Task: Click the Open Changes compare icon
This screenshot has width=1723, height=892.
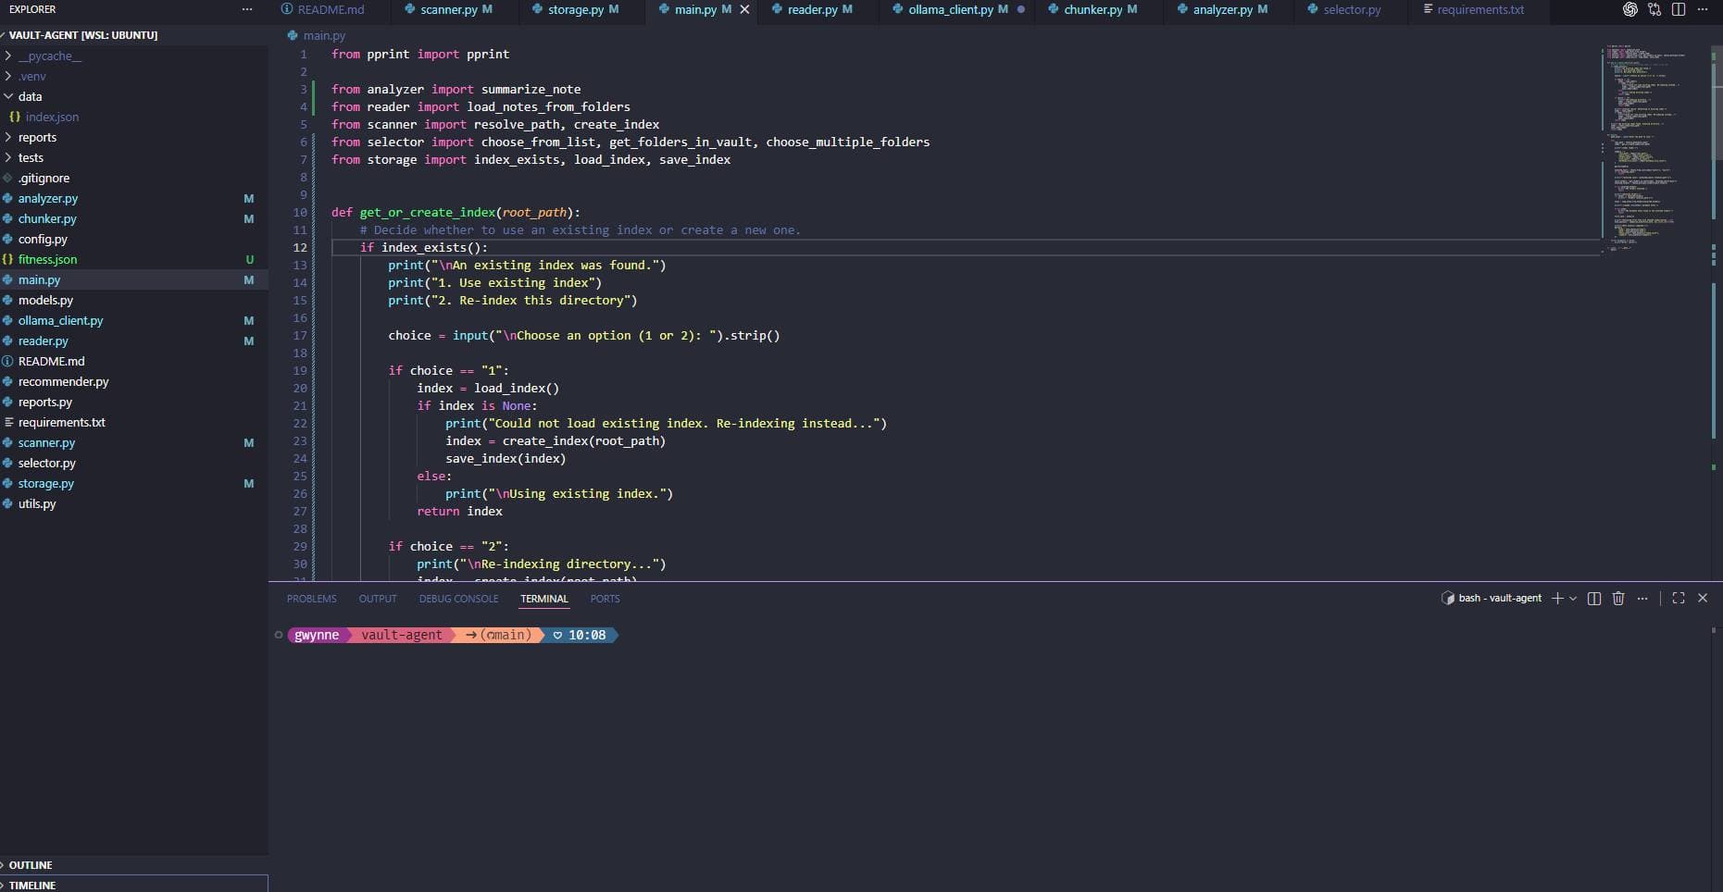Action: (1654, 9)
